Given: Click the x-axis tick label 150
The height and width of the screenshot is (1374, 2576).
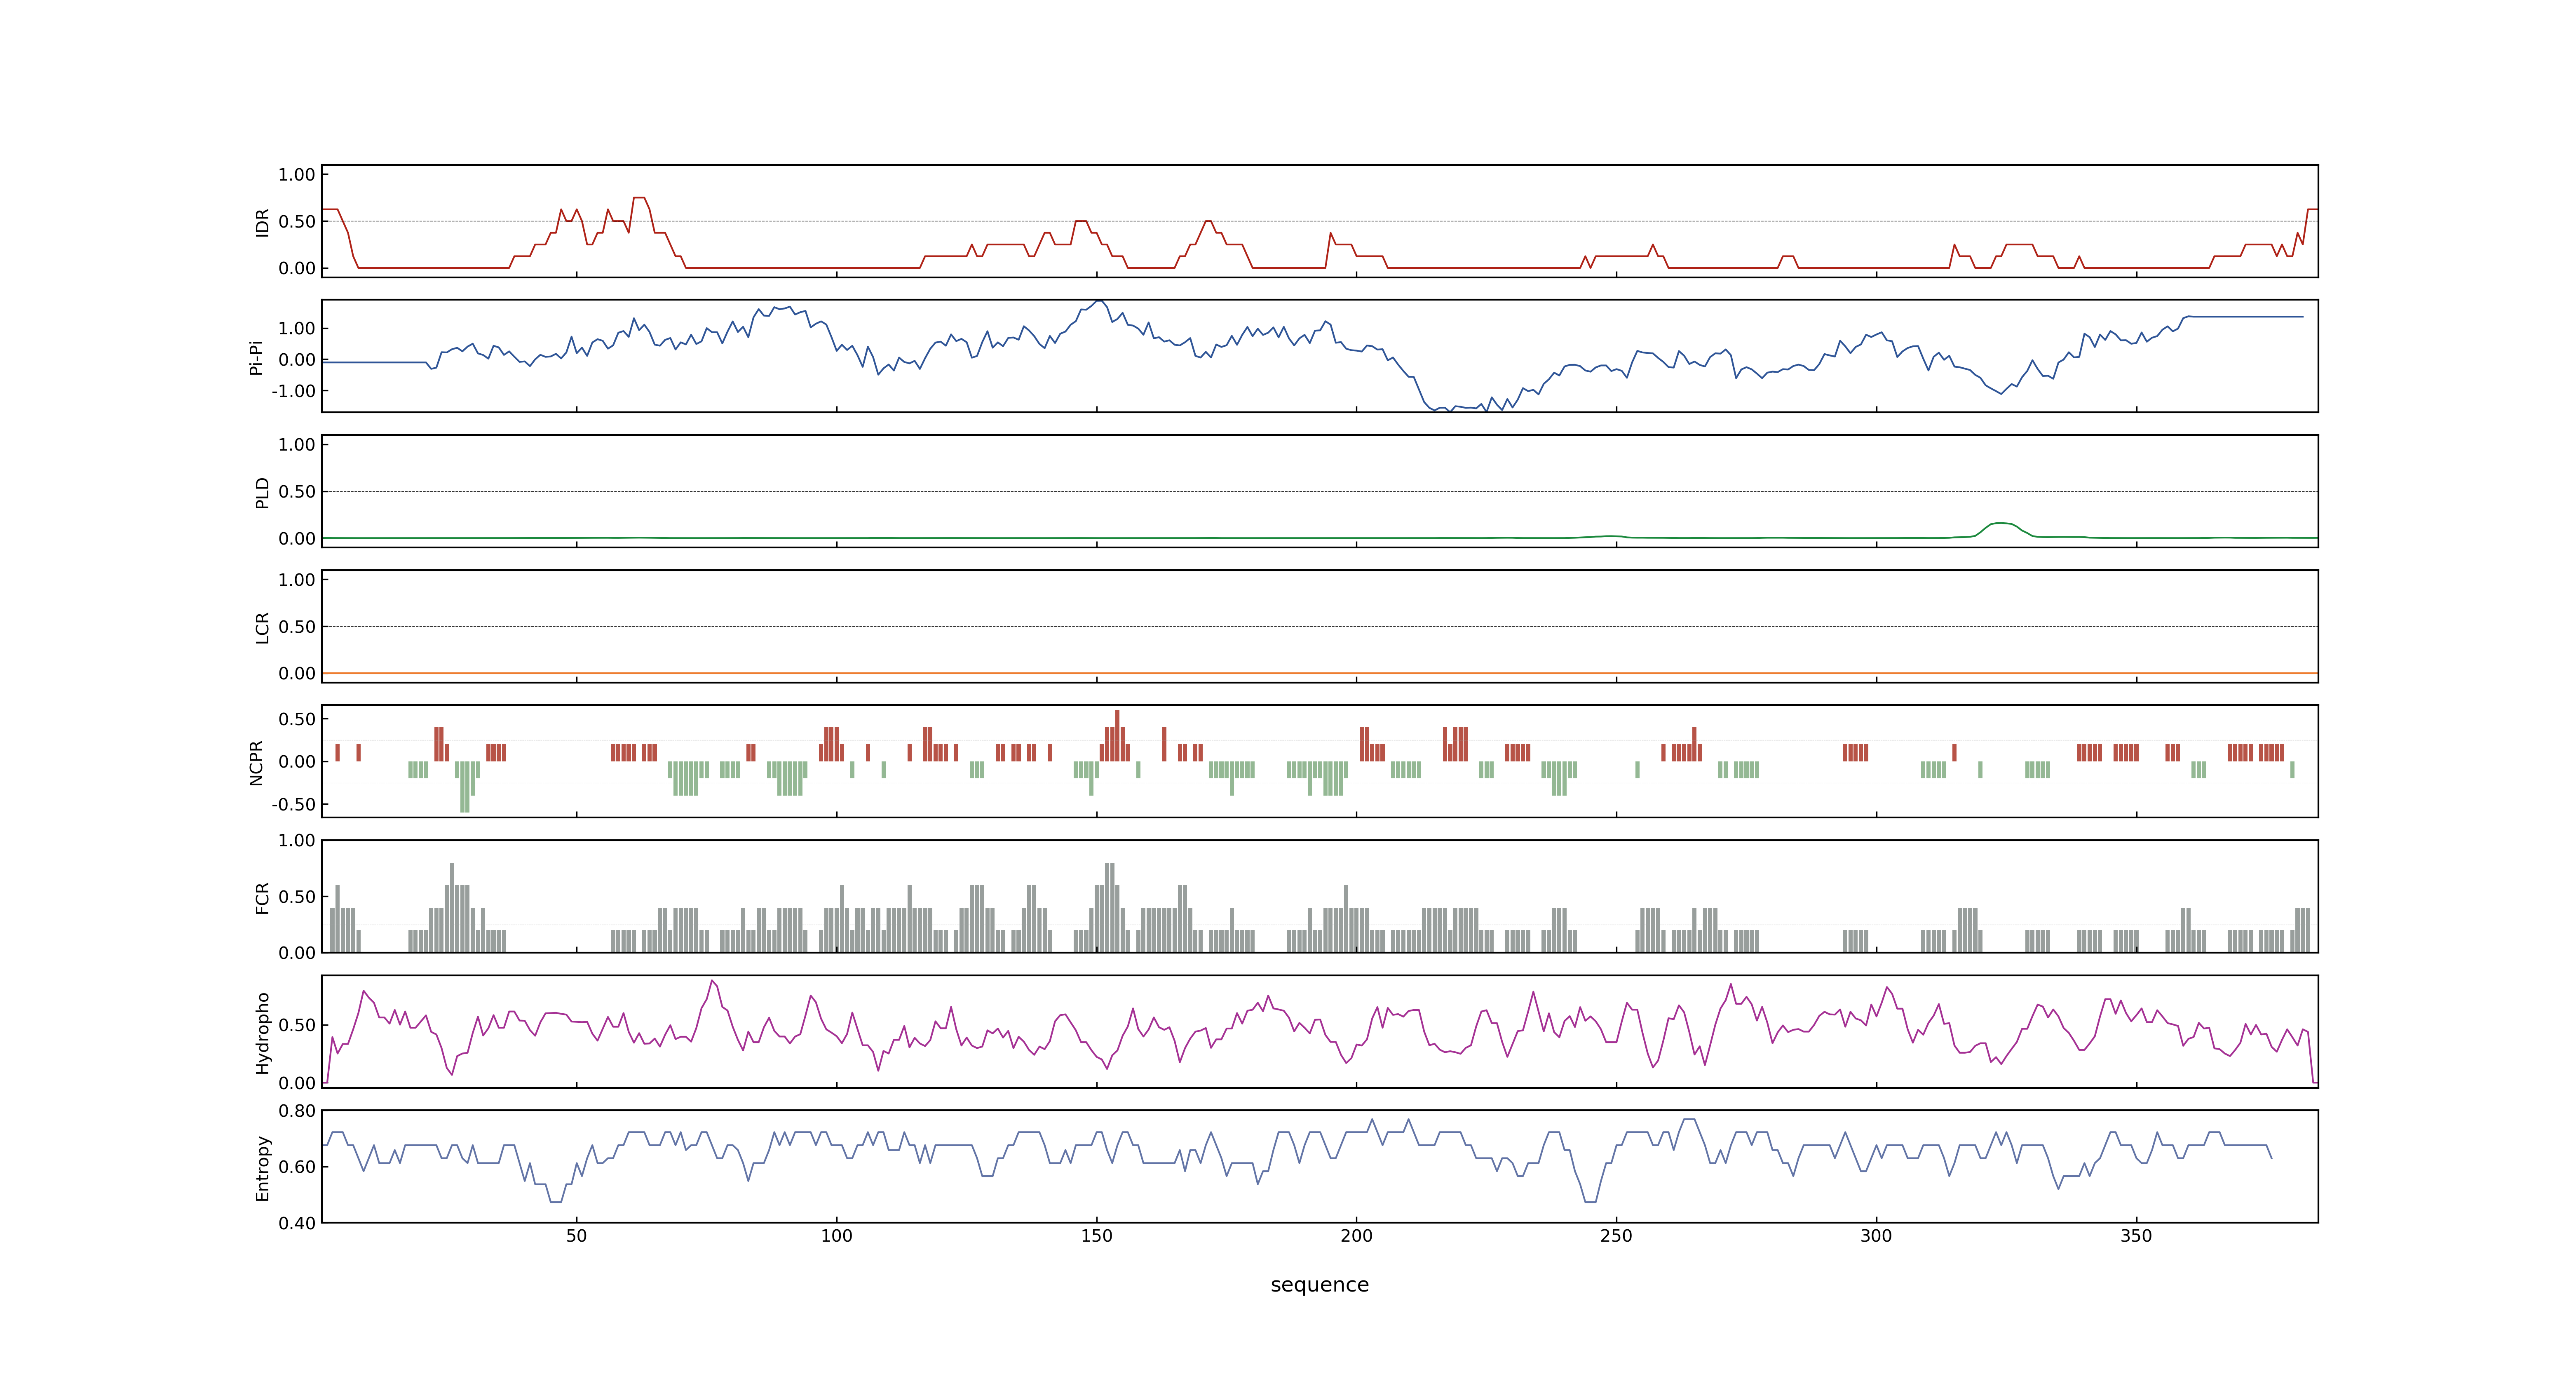Looking at the screenshot, I should [1097, 1236].
